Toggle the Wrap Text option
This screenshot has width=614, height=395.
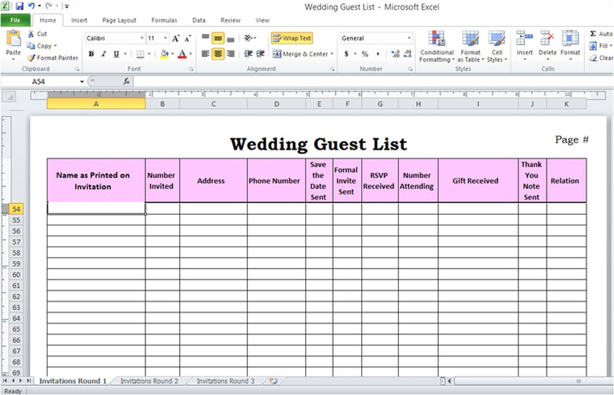click(x=292, y=38)
